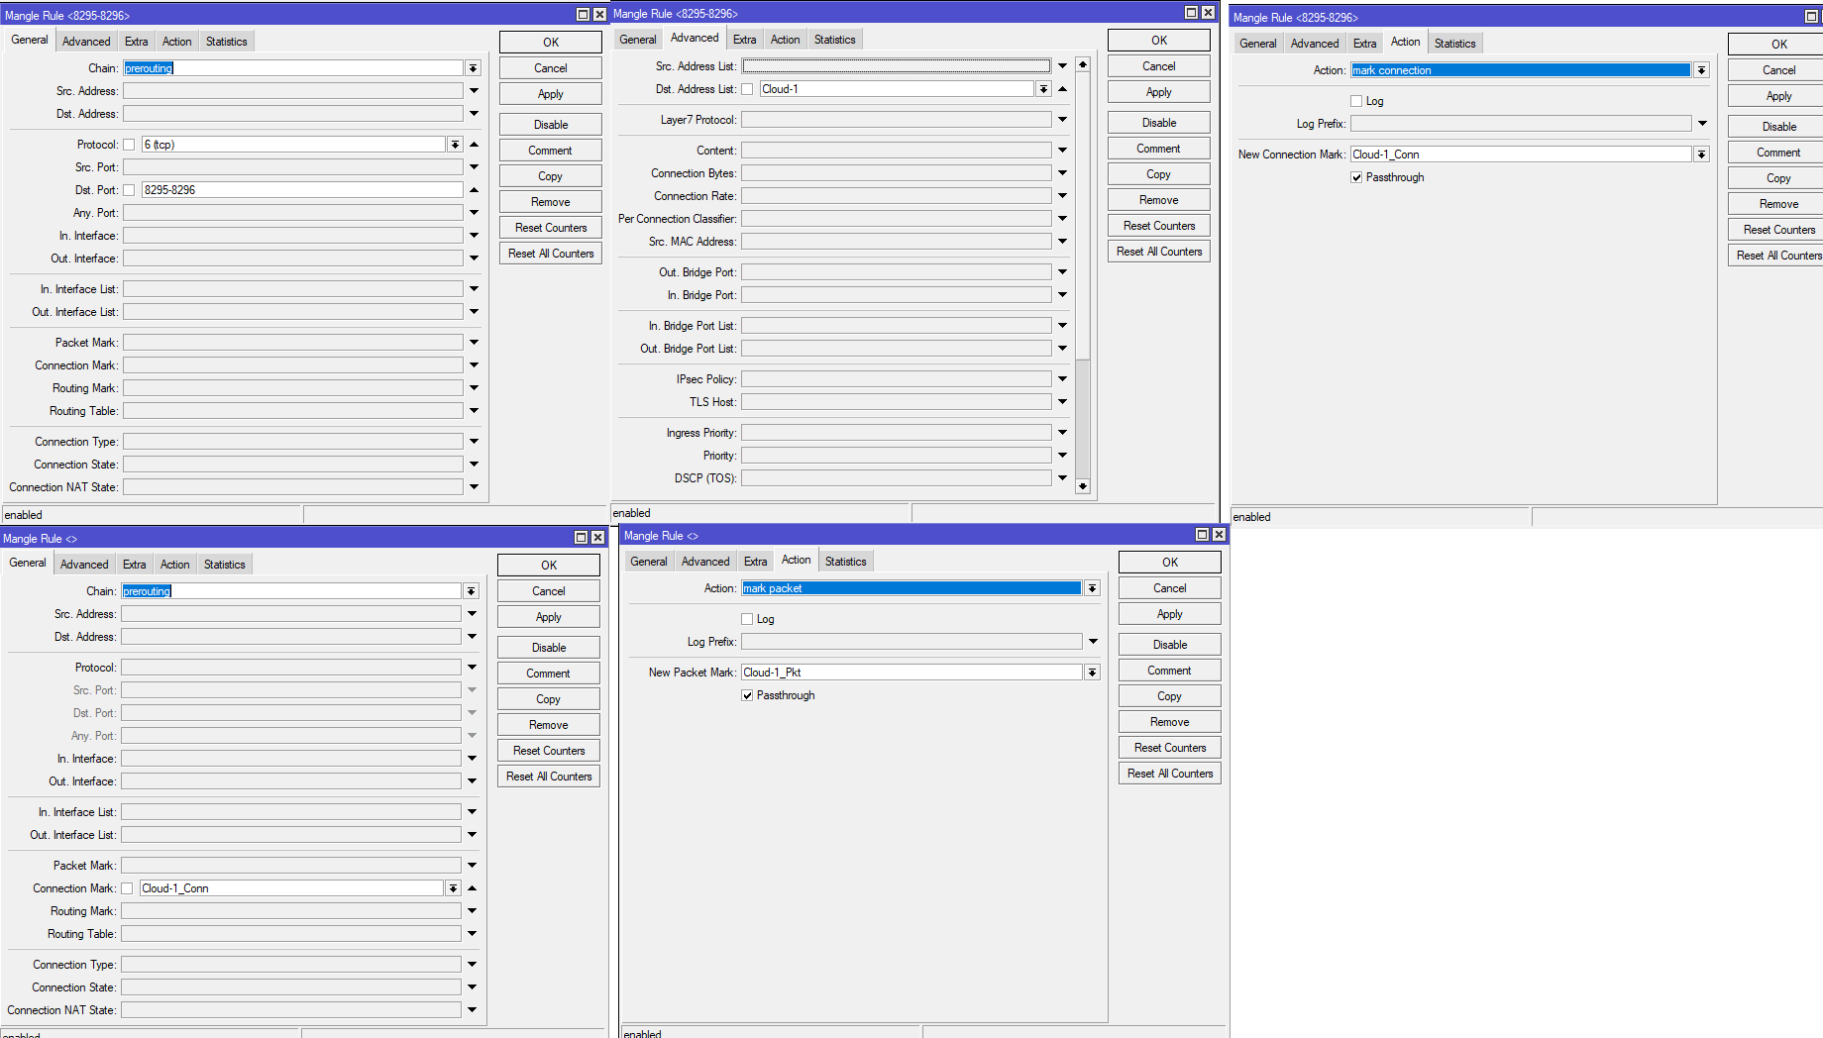The height and width of the screenshot is (1038, 1823).
Task: Collapse Connection Mark field in lower General window
Action: tap(472, 888)
